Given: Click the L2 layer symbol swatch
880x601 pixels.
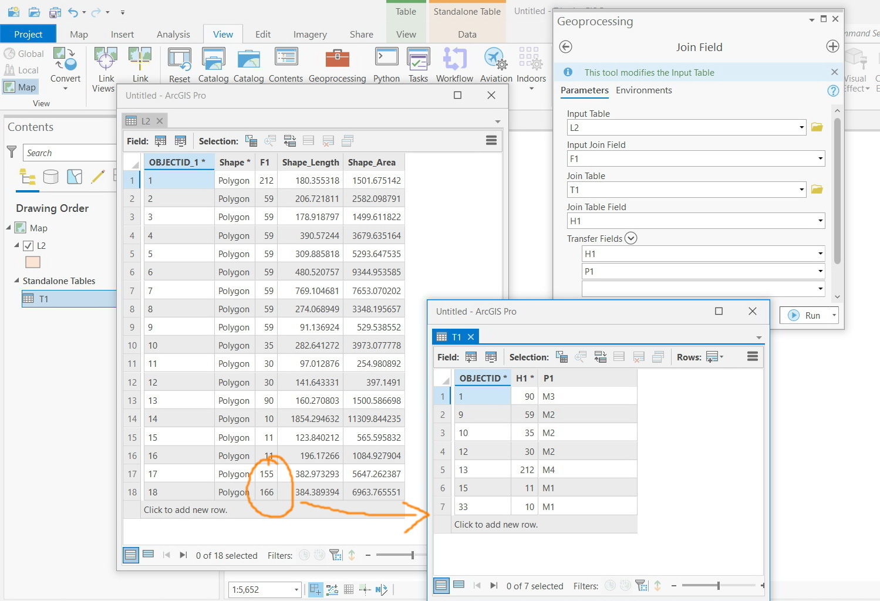Looking at the screenshot, I should click(32, 262).
